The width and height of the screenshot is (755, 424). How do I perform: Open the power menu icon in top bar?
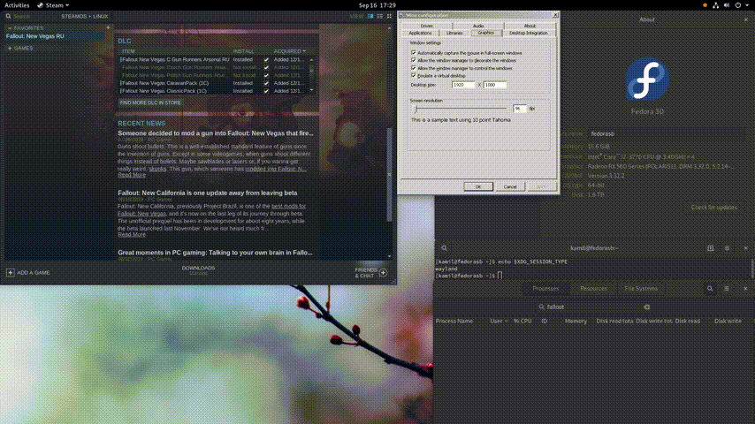(x=737, y=5)
